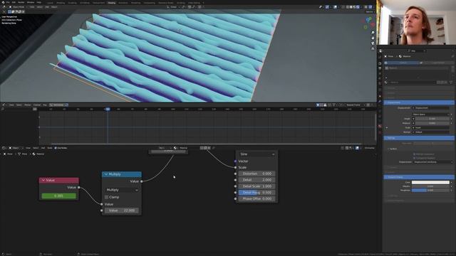Open the Blender logo application menu

tap(3, 2)
